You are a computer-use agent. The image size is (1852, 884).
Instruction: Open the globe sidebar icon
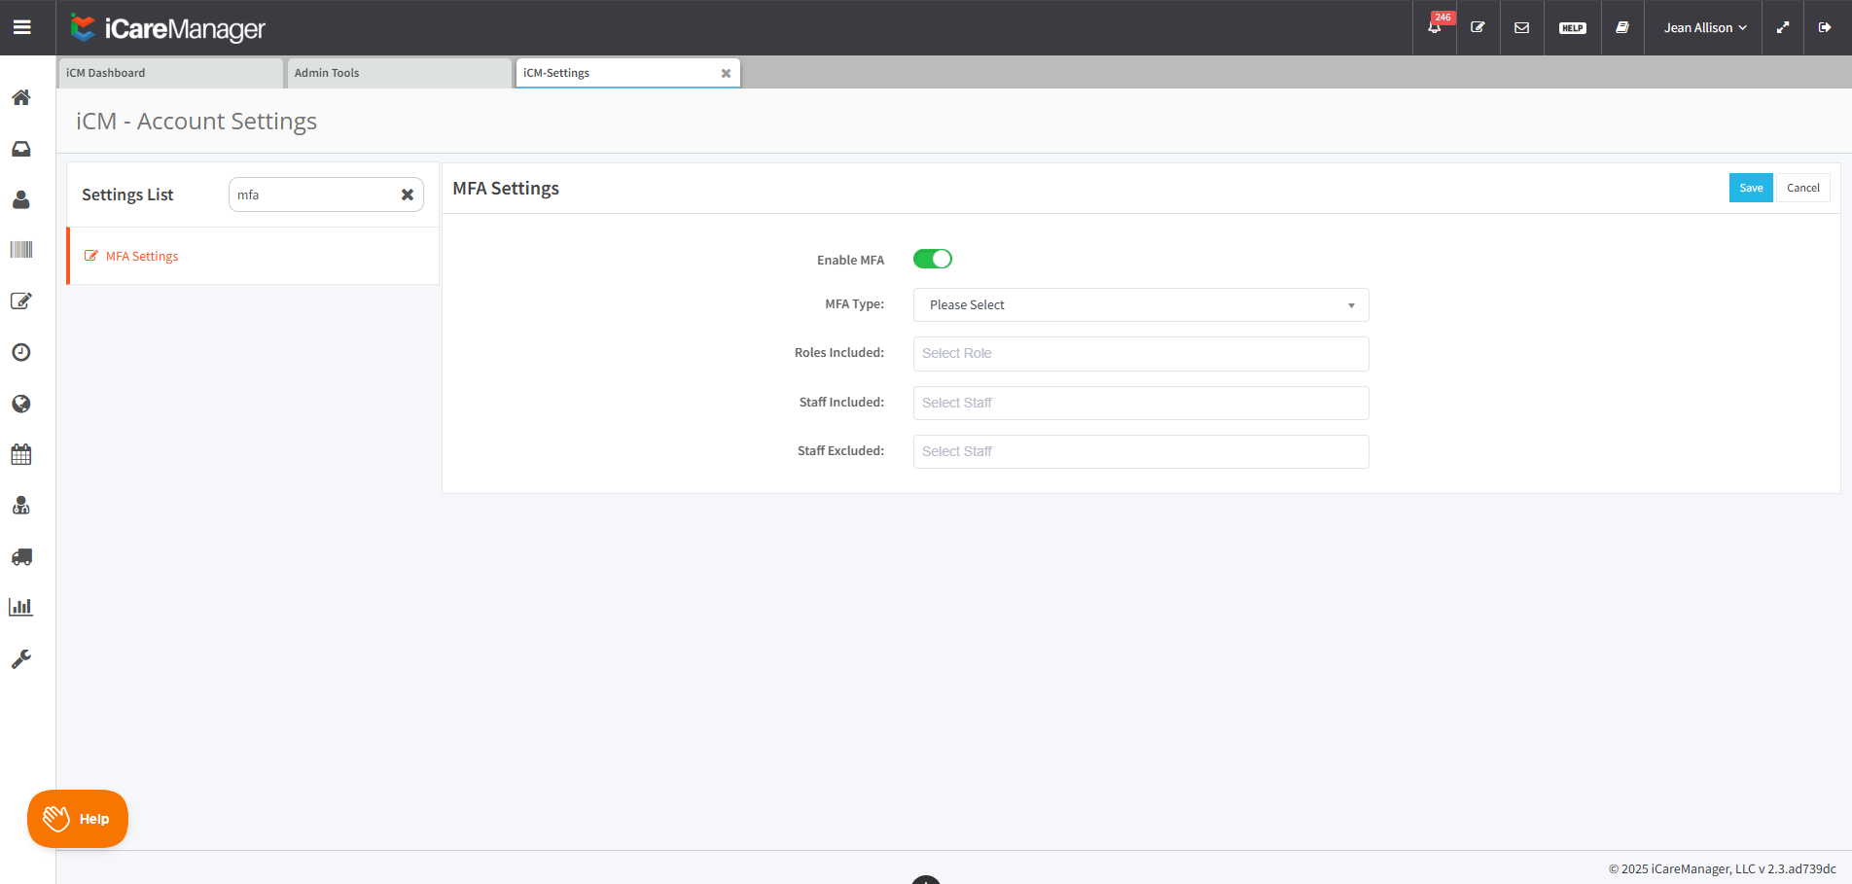(x=21, y=404)
